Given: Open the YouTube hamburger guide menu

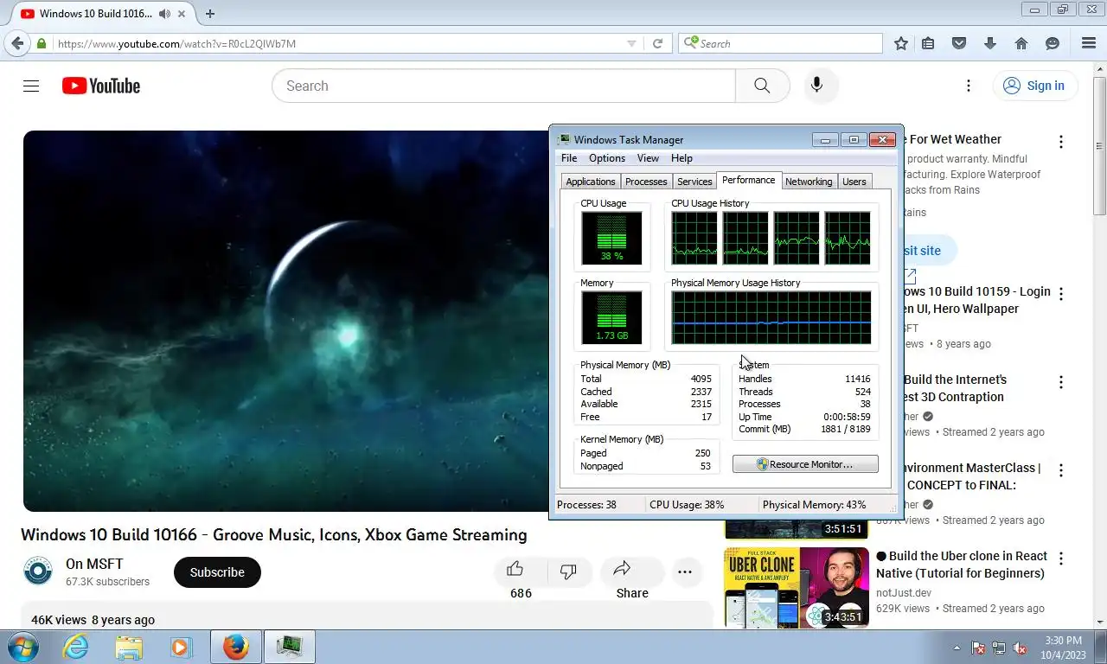Looking at the screenshot, I should 31,86.
